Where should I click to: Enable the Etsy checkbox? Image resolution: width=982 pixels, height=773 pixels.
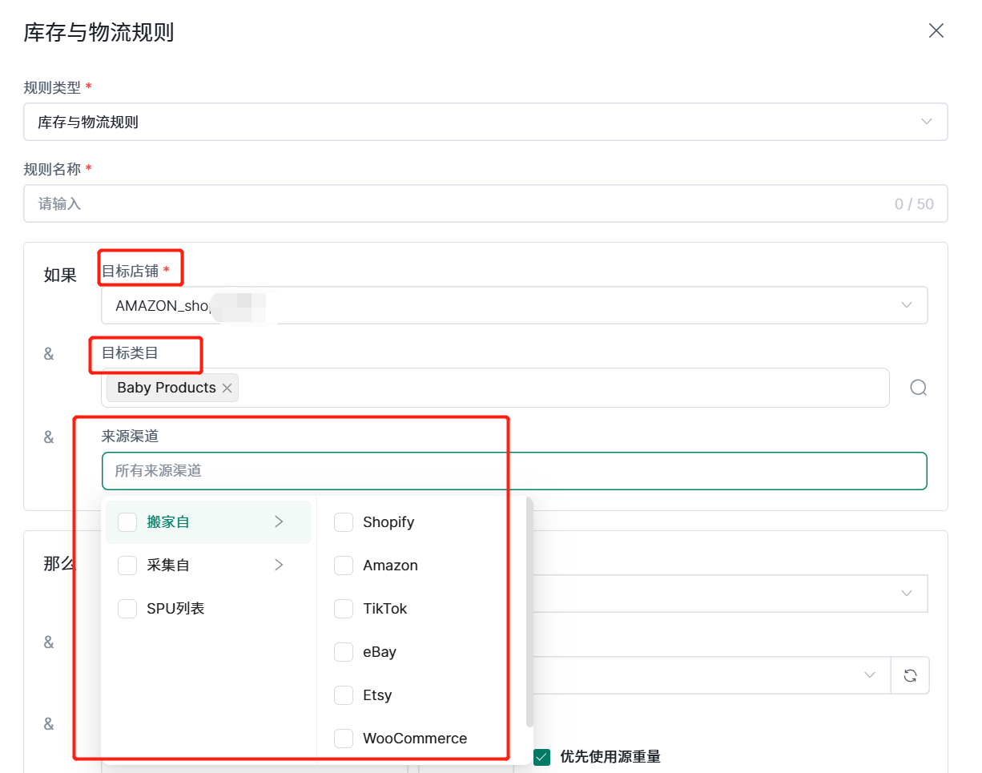(x=344, y=695)
